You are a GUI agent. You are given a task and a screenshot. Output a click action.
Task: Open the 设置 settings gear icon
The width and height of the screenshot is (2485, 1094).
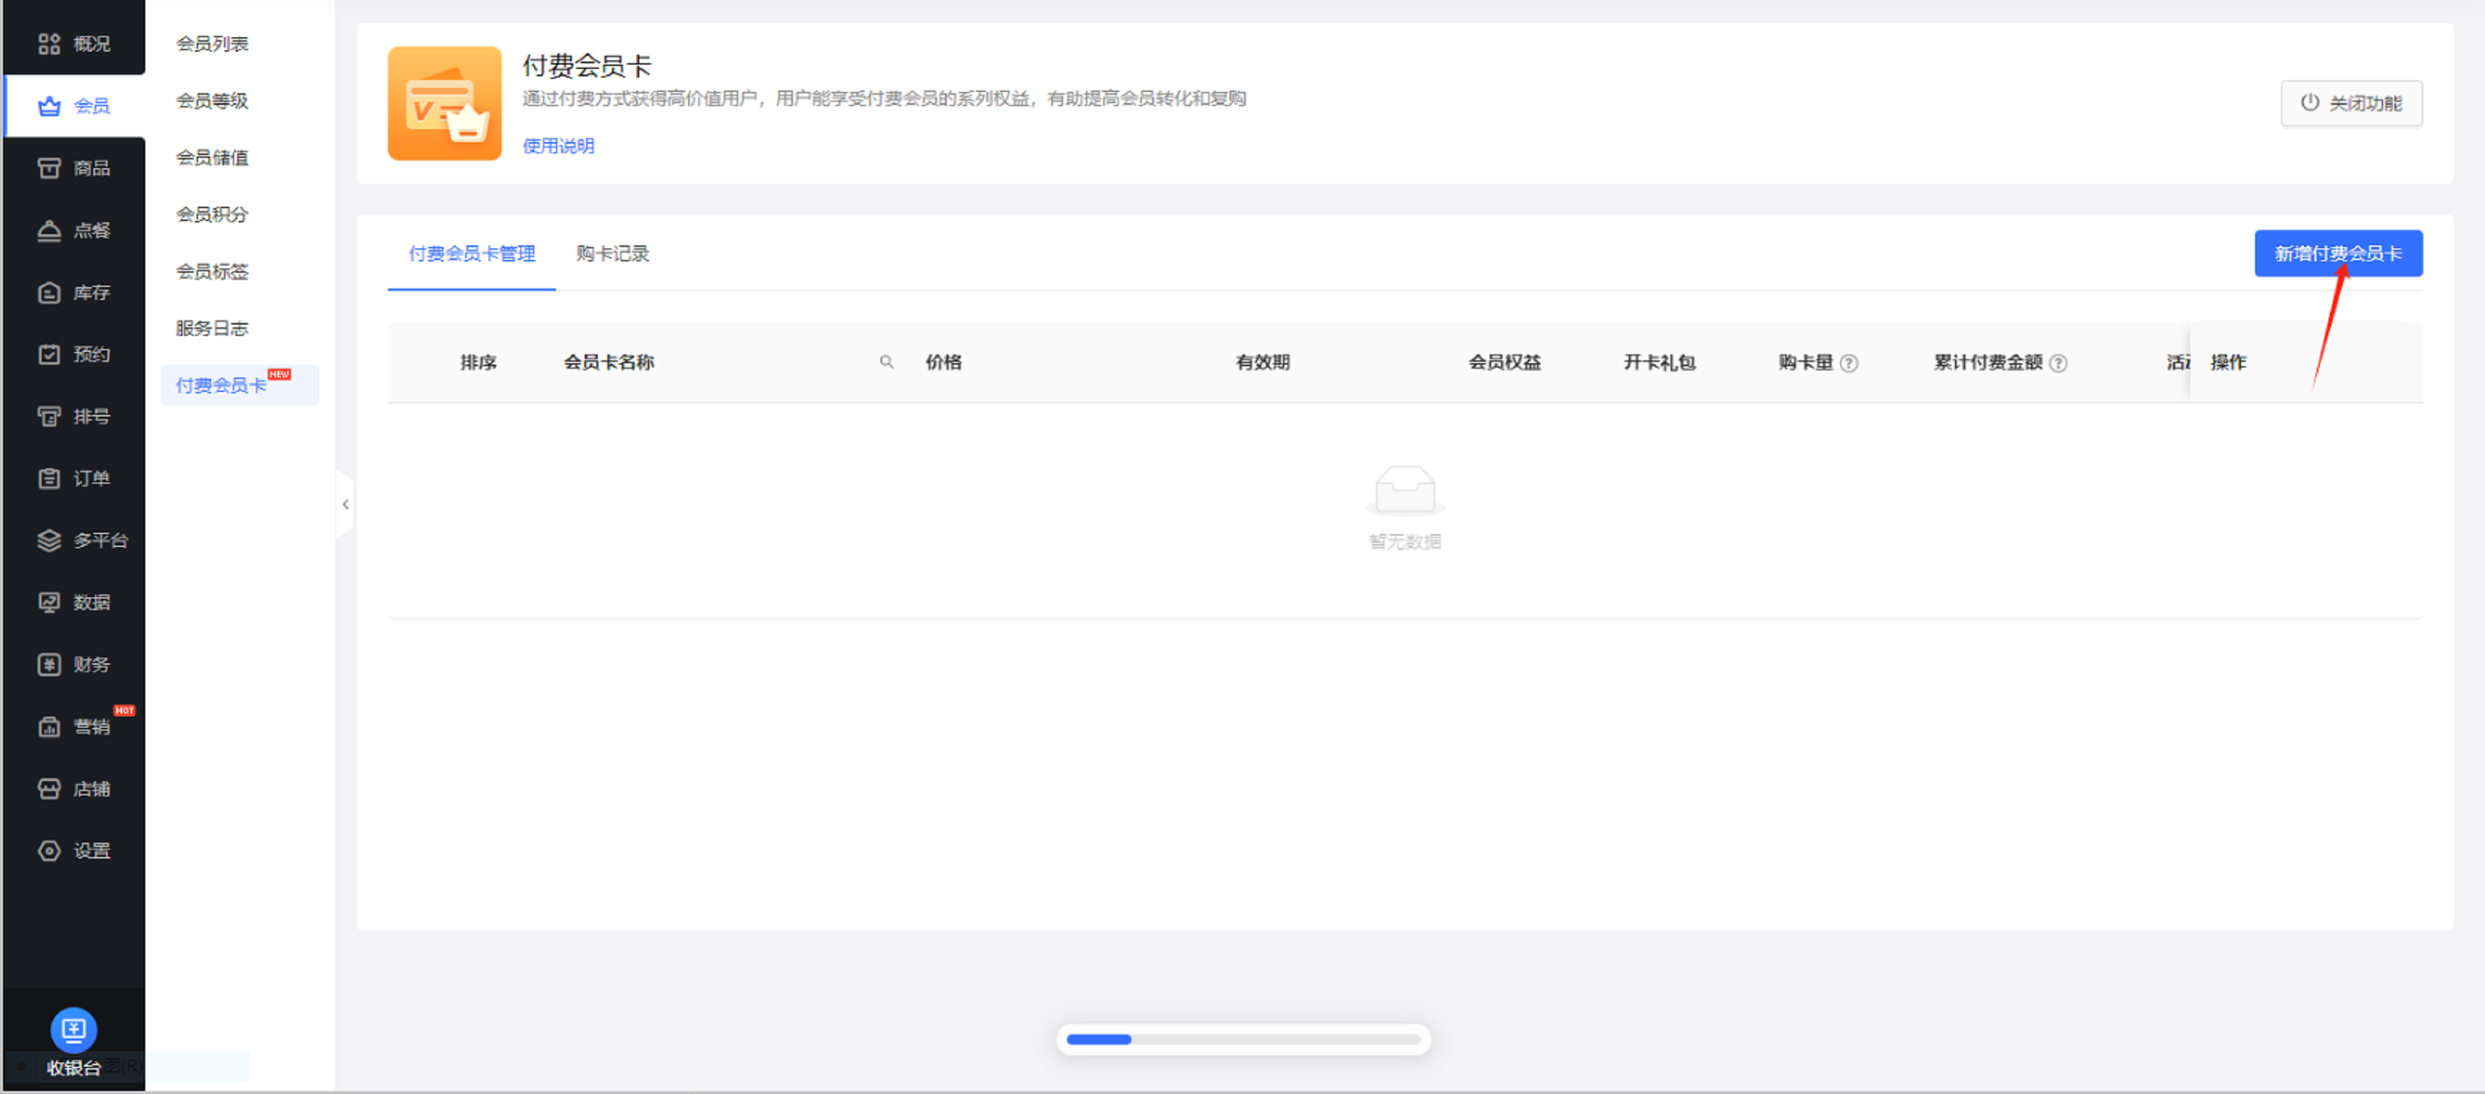coord(49,851)
